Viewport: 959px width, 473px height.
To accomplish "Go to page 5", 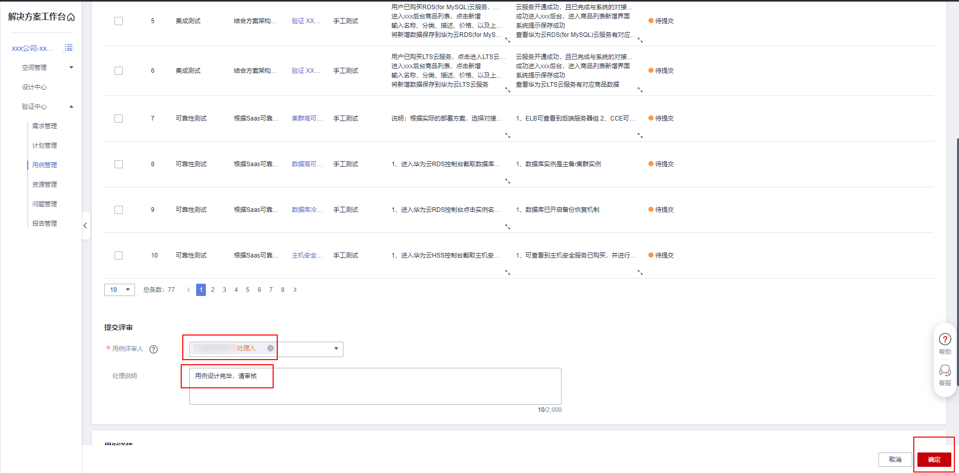I will (247, 290).
